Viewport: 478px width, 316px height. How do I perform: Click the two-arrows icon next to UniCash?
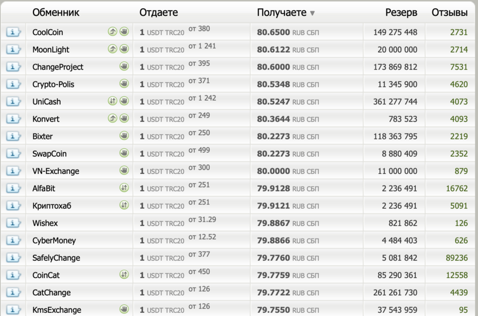click(x=113, y=101)
